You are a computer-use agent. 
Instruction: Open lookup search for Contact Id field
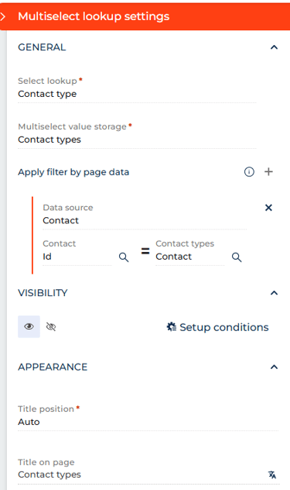coord(124,257)
